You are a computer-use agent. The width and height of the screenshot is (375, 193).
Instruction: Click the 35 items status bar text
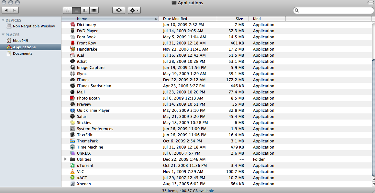[x=188, y=191]
